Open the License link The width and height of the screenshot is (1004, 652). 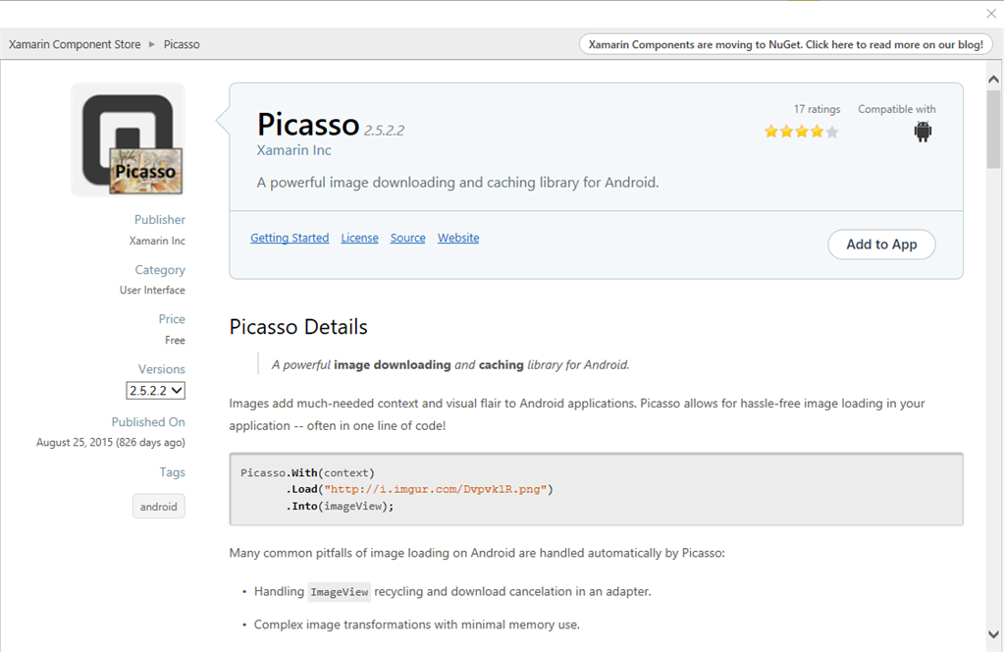pos(359,238)
